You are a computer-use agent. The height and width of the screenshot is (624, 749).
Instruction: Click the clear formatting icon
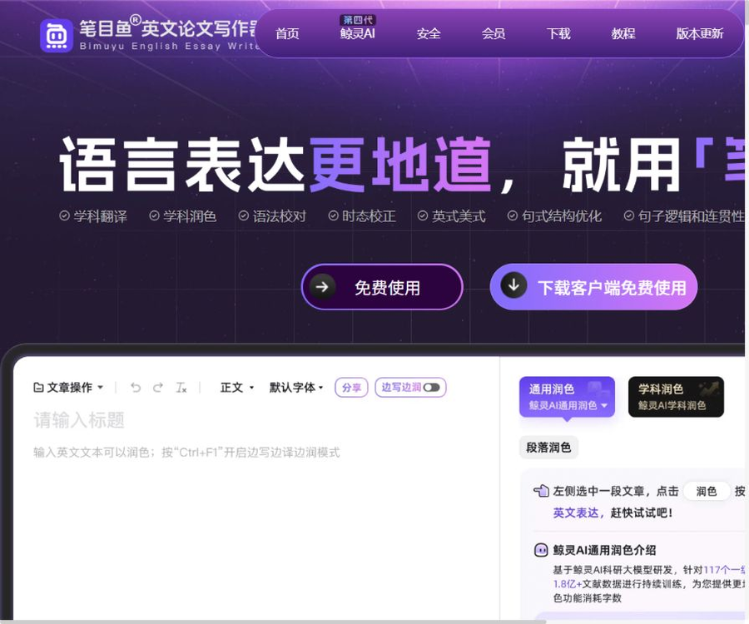click(181, 387)
